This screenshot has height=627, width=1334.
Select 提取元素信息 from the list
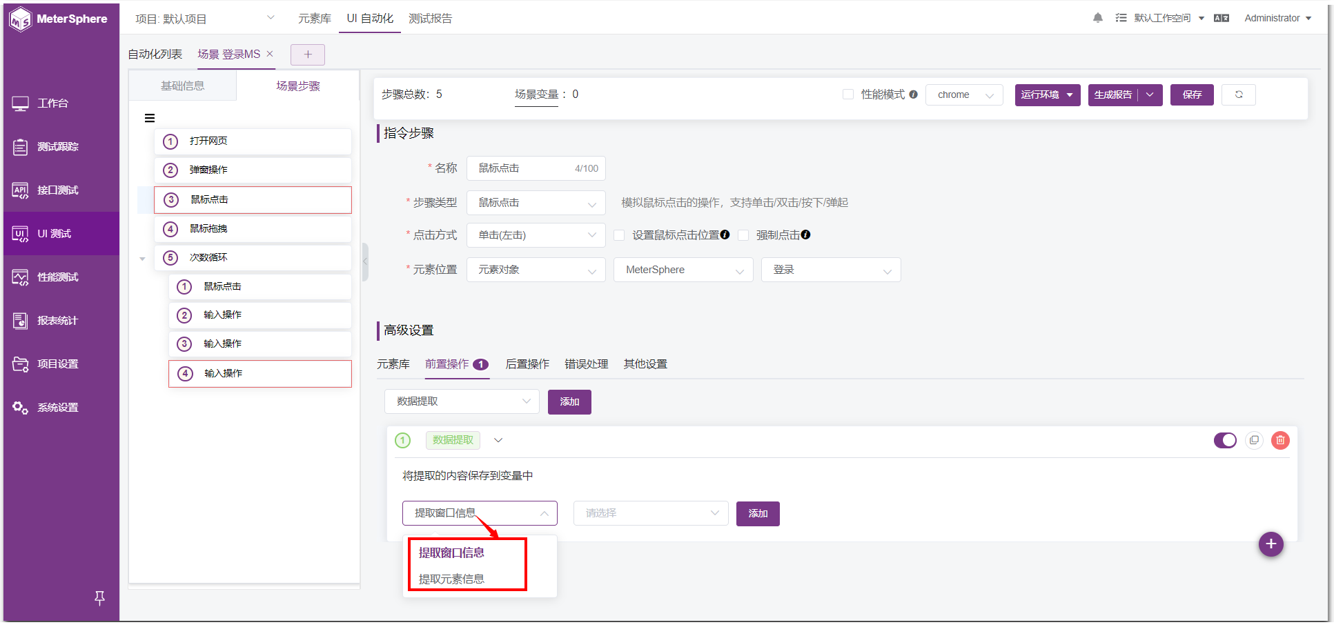pyautogui.click(x=451, y=579)
